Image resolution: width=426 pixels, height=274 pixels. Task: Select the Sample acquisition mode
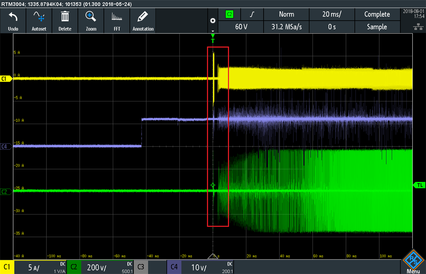coord(377,27)
